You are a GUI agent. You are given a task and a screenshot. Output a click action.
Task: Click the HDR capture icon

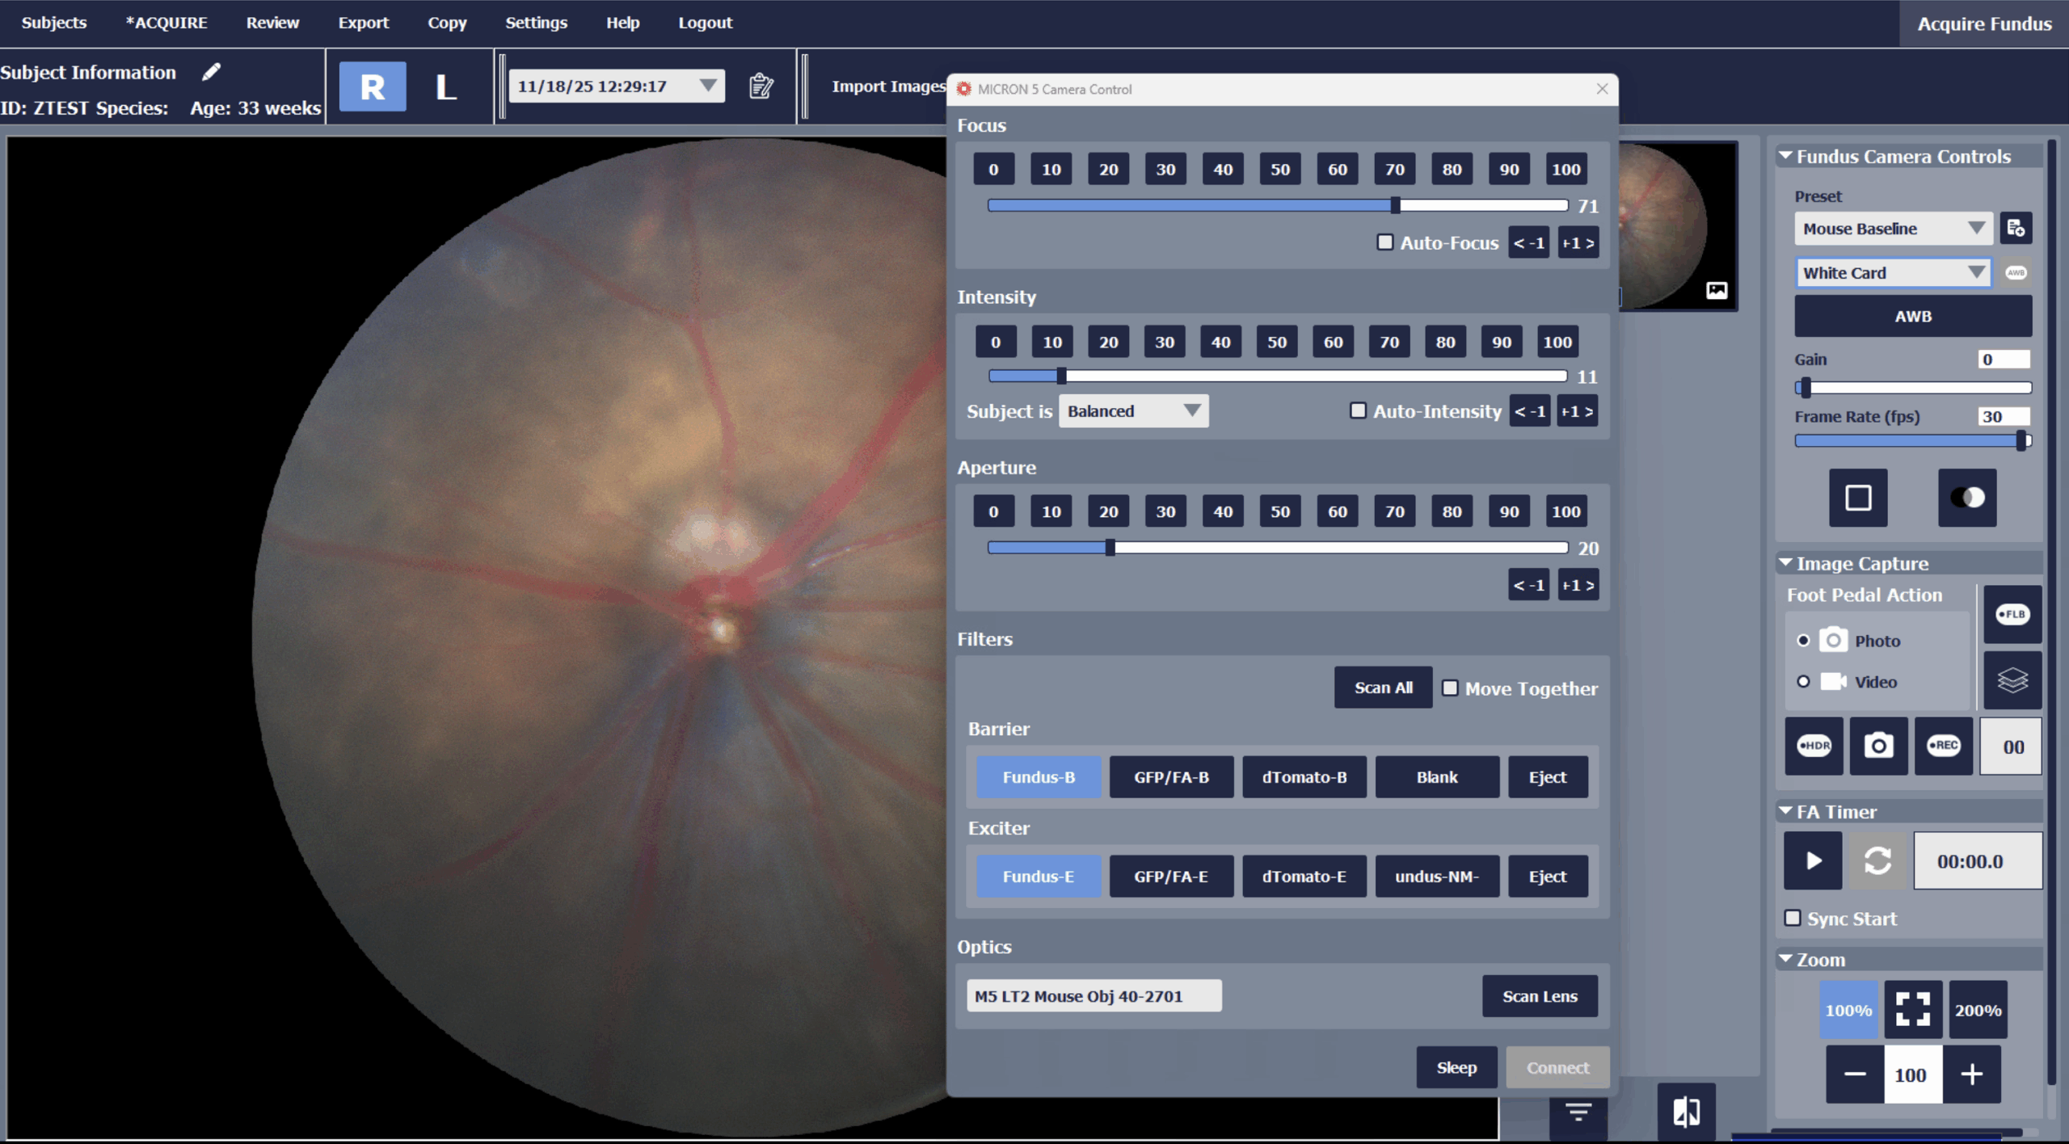click(x=1814, y=746)
